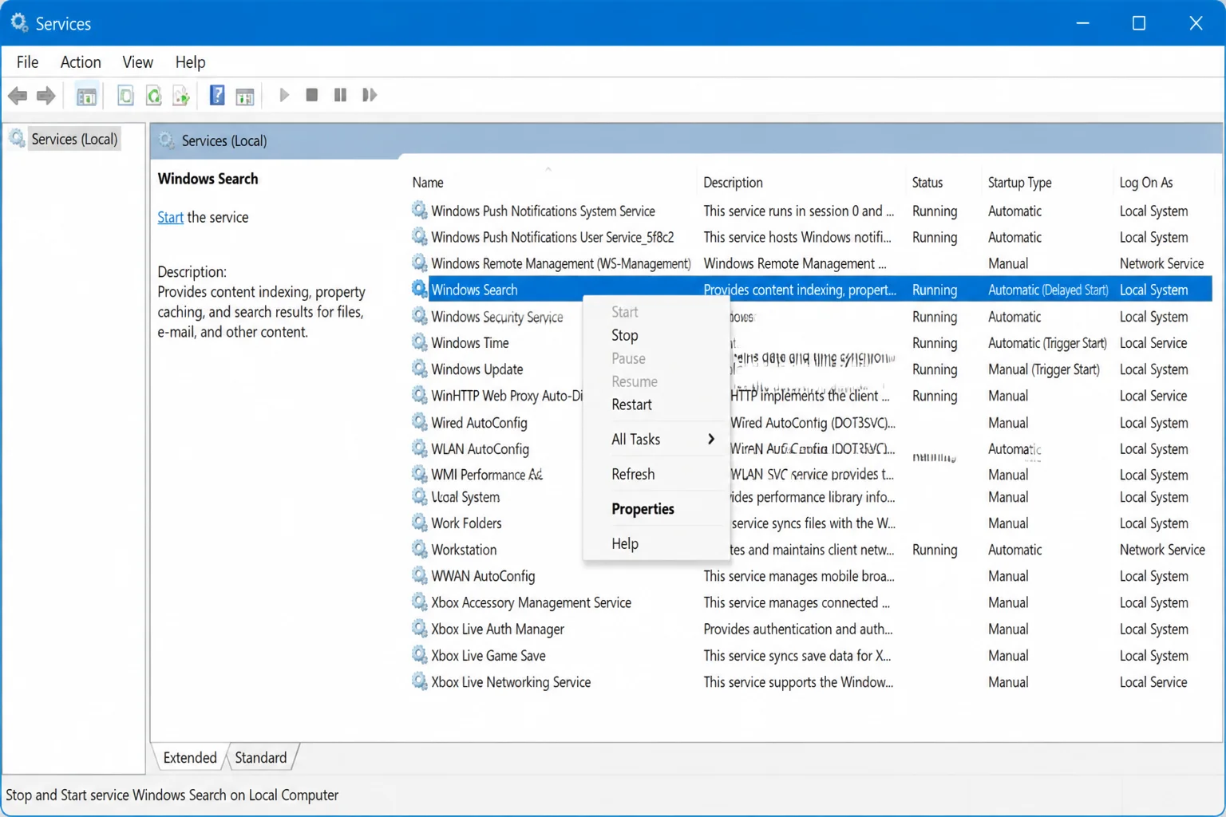This screenshot has width=1226, height=817.
Task: Click gear icon beside Windows Update
Action: tap(419, 369)
